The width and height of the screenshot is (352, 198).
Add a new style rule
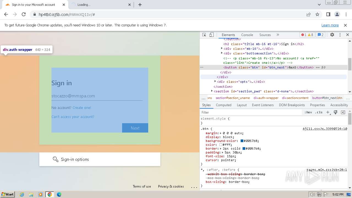tap(328, 112)
